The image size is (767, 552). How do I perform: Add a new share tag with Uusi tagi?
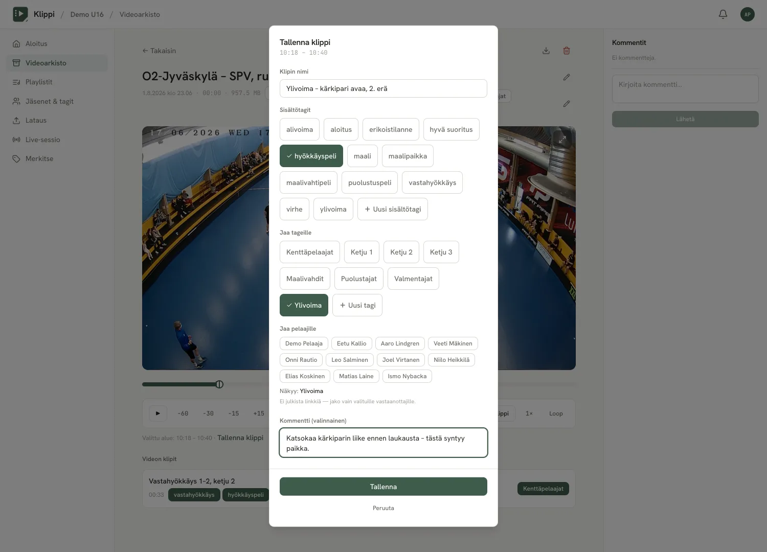[x=357, y=305]
